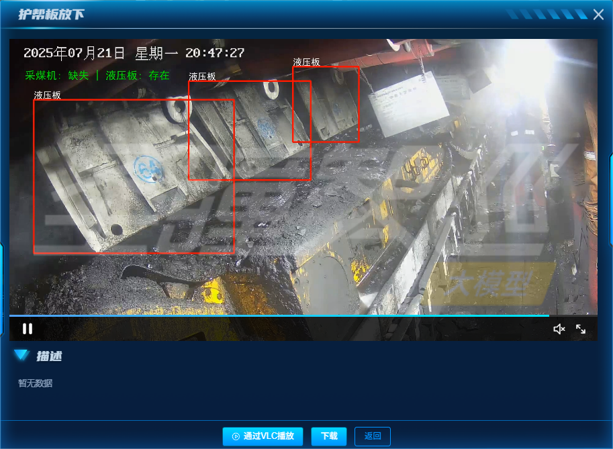This screenshot has height=449, width=613.
Task: Click the 护帮板放下 dialog title
Action: 52,14
